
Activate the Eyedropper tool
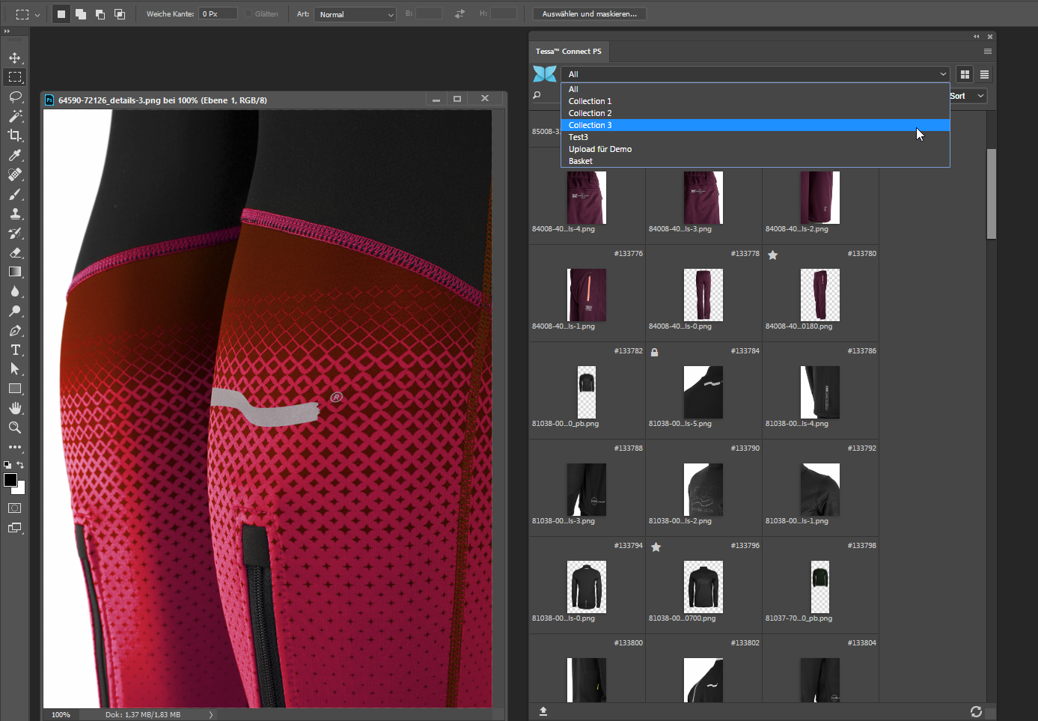[15, 155]
